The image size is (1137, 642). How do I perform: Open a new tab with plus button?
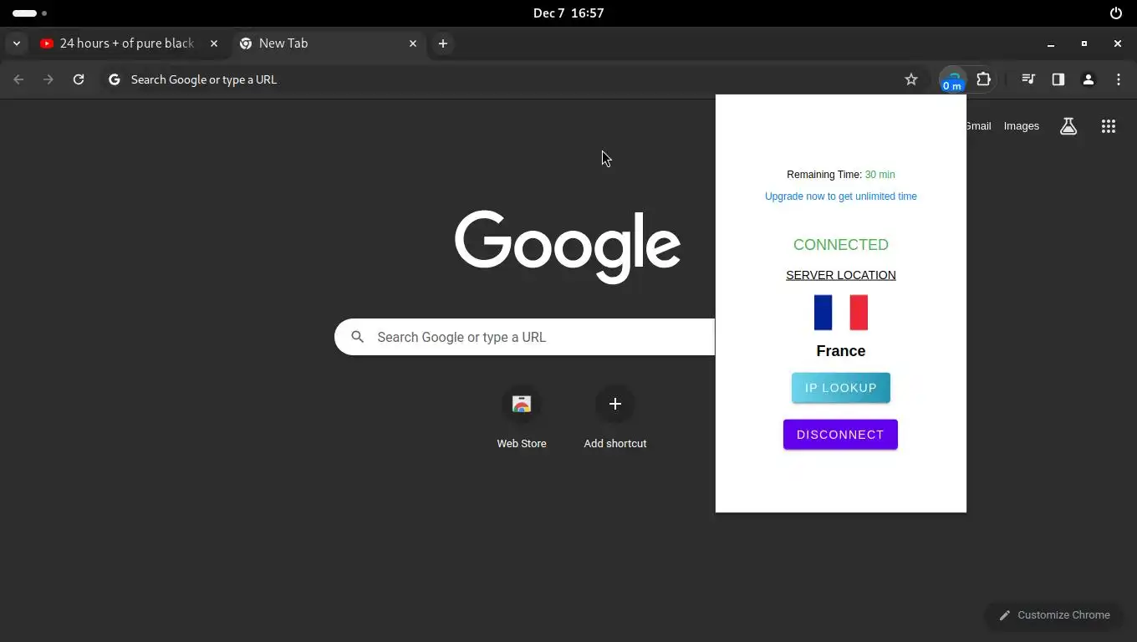click(443, 43)
